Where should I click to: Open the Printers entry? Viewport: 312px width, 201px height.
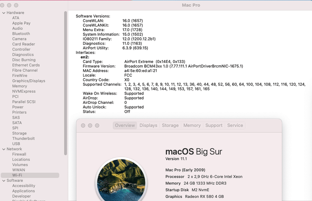click(x=19, y=112)
